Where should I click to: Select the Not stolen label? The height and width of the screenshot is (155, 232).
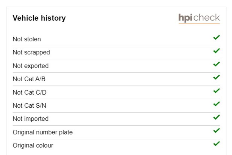(x=27, y=39)
